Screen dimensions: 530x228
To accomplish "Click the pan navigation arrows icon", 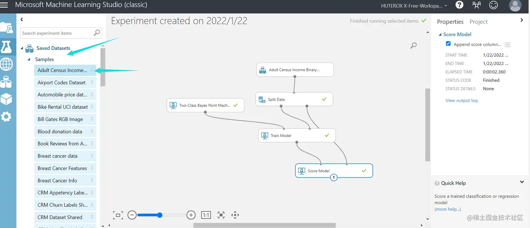I will click(x=235, y=215).
